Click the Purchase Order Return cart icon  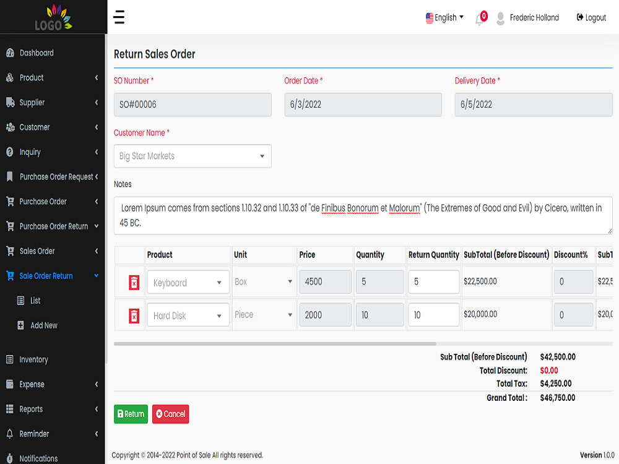point(11,226)
